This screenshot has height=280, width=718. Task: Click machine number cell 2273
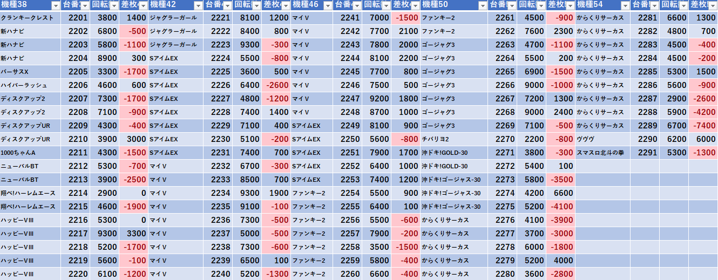[x=503, y=180]
